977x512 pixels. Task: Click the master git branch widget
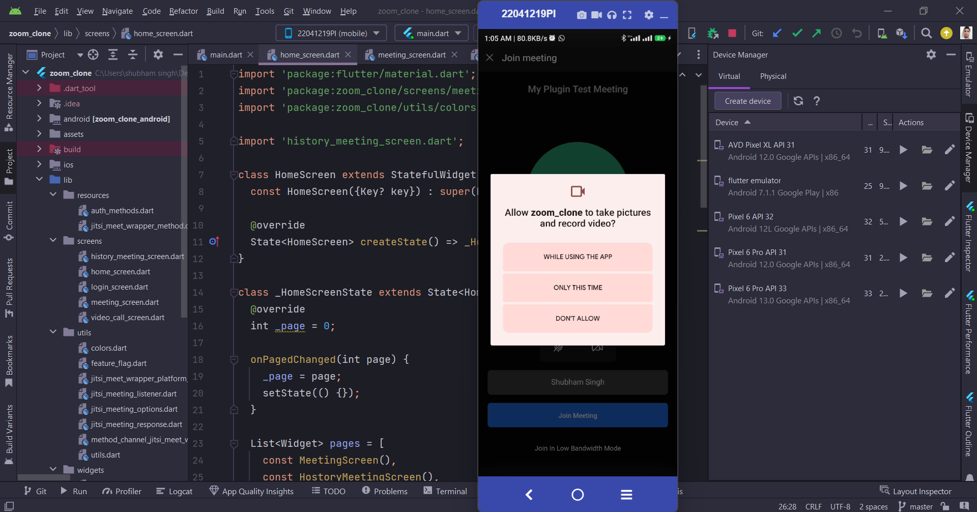pyautogui.click(x=915, y=506)
